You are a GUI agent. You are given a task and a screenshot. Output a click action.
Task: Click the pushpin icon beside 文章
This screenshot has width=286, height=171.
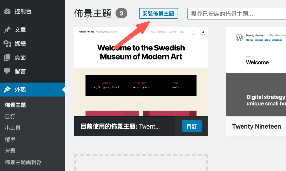tap(7, 30)
